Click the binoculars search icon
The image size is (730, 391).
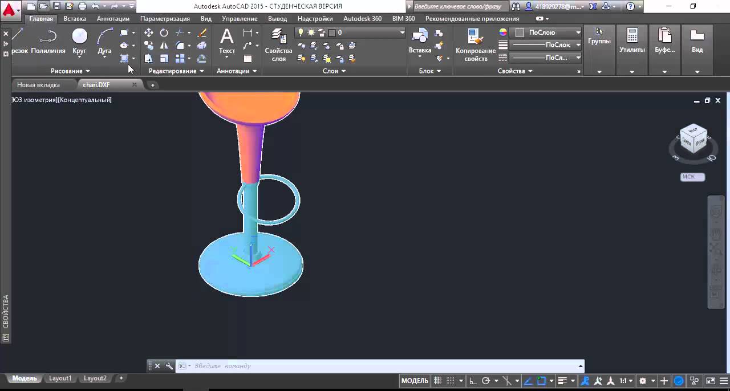tap(516, 6)
